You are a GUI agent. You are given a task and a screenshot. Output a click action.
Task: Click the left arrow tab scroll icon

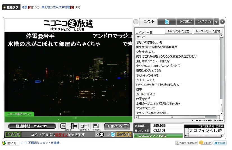pos(136,22)
